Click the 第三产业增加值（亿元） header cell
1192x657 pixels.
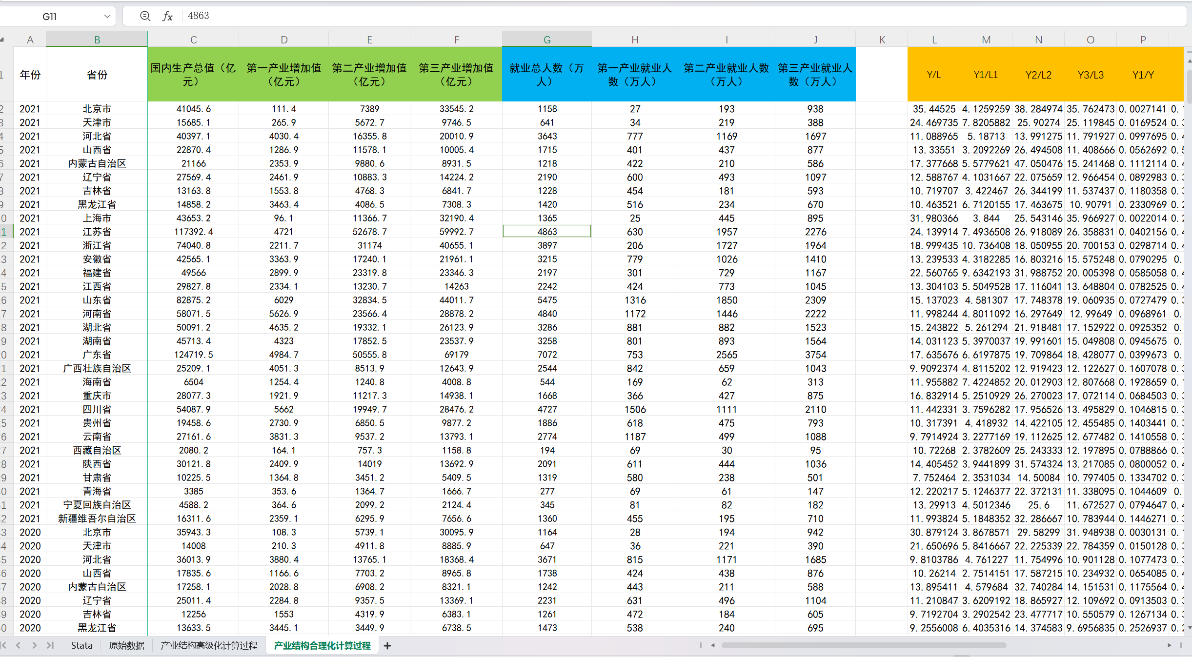point(456,75)
